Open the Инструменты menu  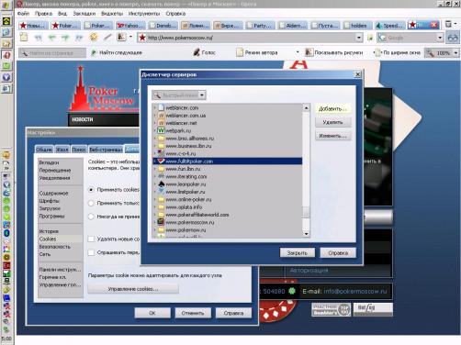click(144, 14)
